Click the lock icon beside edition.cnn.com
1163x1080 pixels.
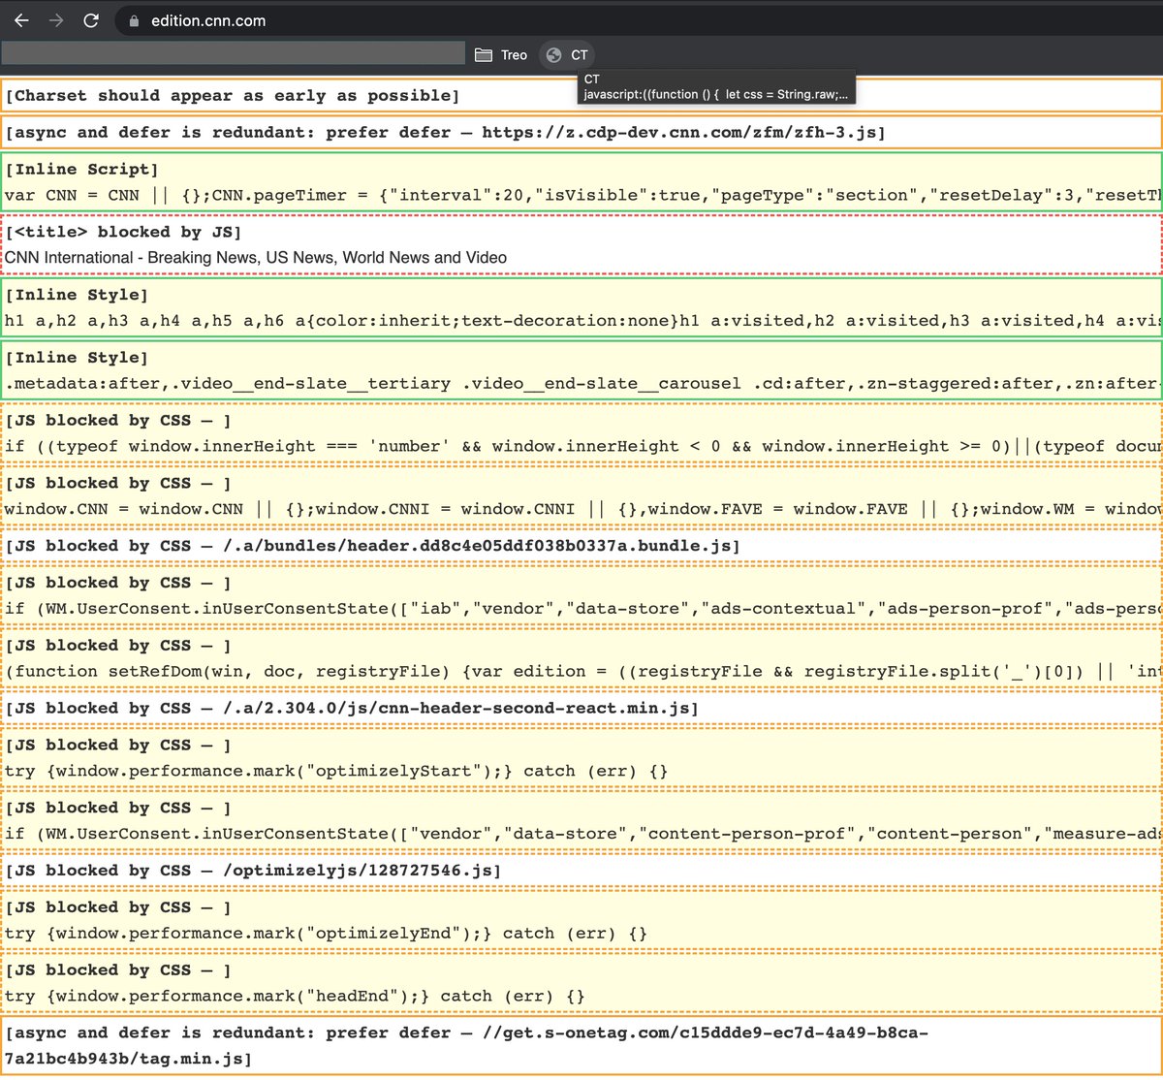(134, 20)
